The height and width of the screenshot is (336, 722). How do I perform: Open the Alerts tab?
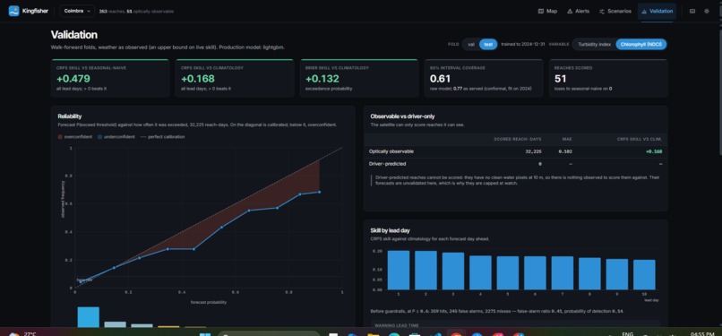tap(578, 11)
